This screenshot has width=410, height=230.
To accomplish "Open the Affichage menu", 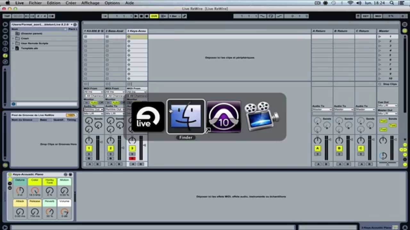I will pos(90,3).
